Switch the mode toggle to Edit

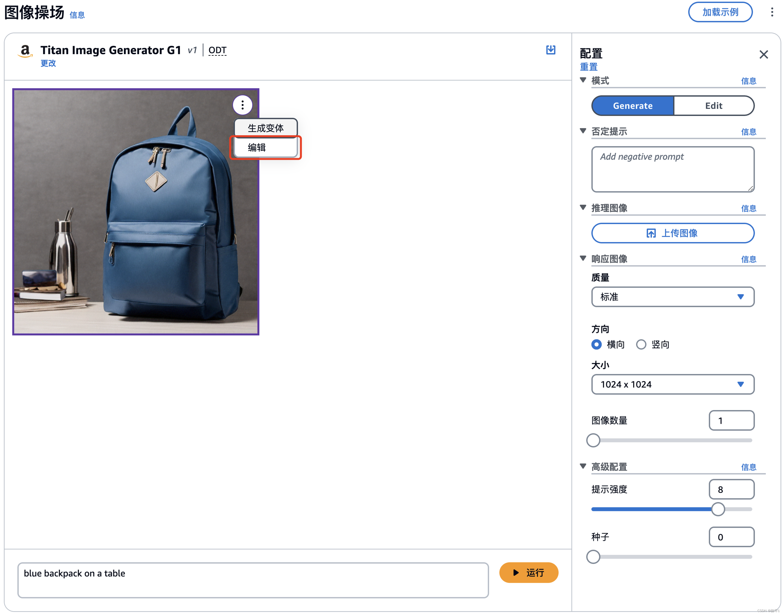click(x=713, y=106)
